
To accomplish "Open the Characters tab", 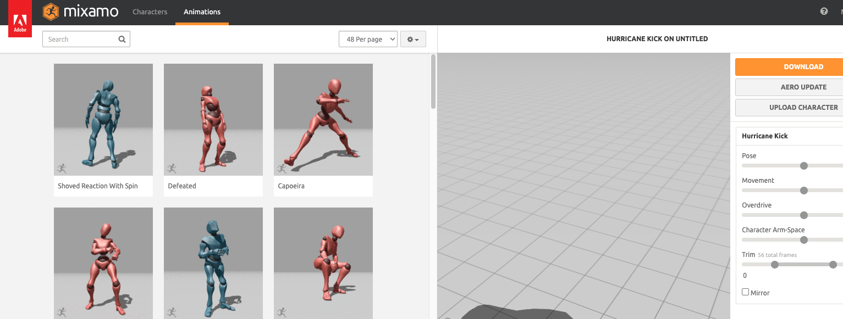I will click(x=150, y=12).
